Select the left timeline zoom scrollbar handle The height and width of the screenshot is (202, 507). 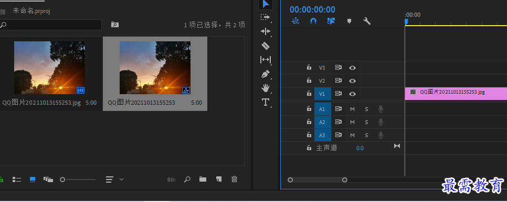tap(290, 180)
